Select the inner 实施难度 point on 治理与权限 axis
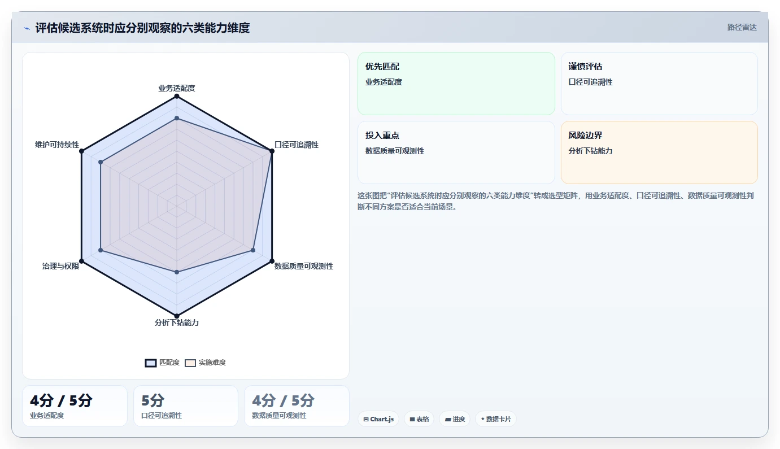780x449 pixels. (101, 250)
